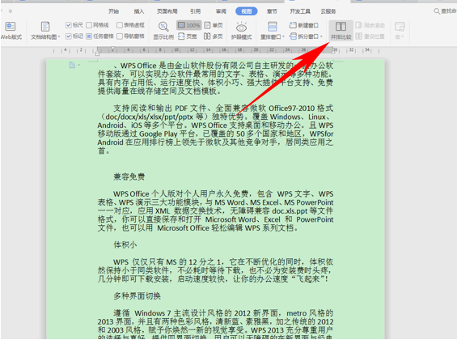Open the 拆分窗口 split window dropdown arrow
457x340 pixels.
(x=321, y=36)
